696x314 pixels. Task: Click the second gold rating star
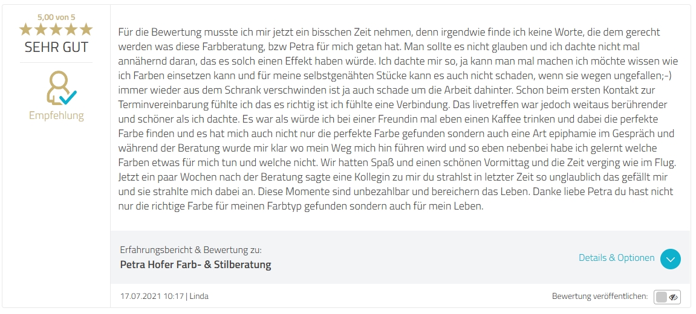[x=41, y=29]
